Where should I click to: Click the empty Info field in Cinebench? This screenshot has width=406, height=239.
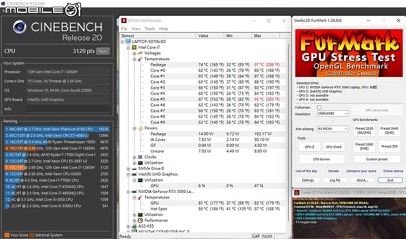click(x=68, y=109)
